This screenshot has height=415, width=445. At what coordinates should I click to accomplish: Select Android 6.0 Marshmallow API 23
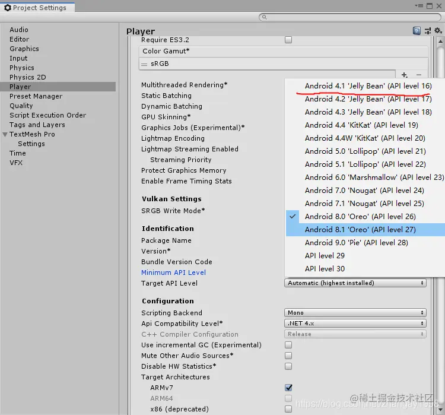pyautogui.click(x=365, y=178)
